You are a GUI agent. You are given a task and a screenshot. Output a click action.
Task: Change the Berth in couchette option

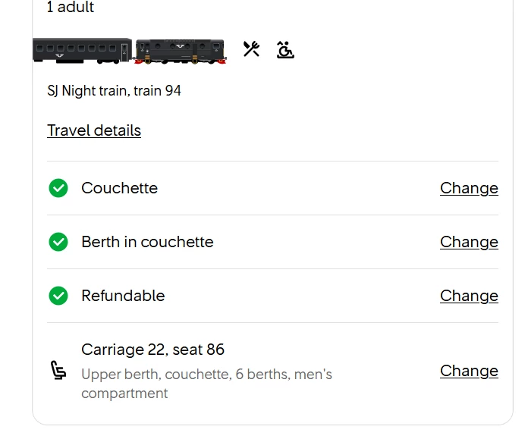point(469,242)
